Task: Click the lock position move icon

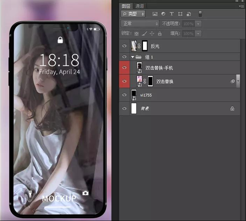Action: coord(151,34)
